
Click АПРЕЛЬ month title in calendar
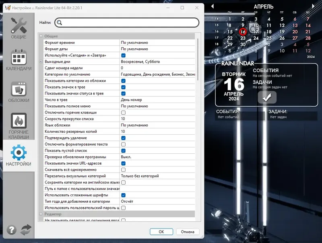click(264, 6)
